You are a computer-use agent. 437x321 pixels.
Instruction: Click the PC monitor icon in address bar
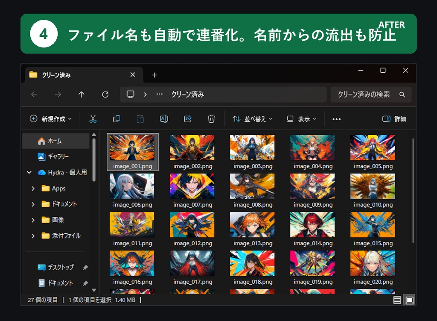tap(131, 94)
